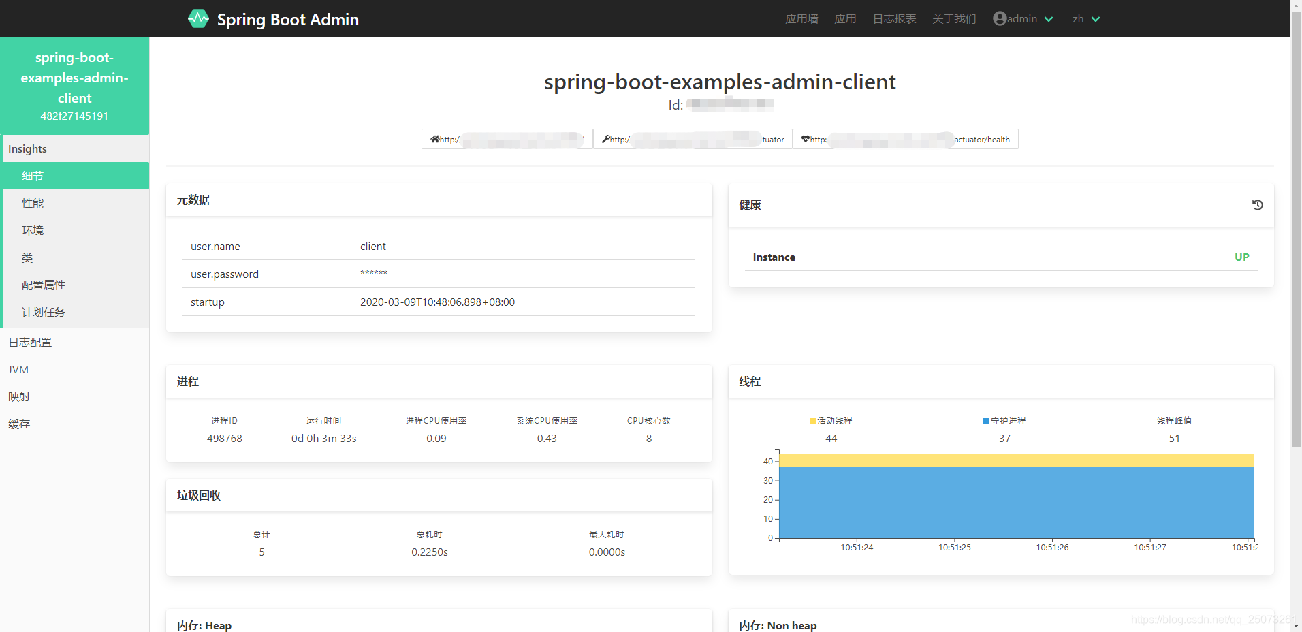Click active threads count 44
This screenshot has height=632, width=1302.
(831, 438)
